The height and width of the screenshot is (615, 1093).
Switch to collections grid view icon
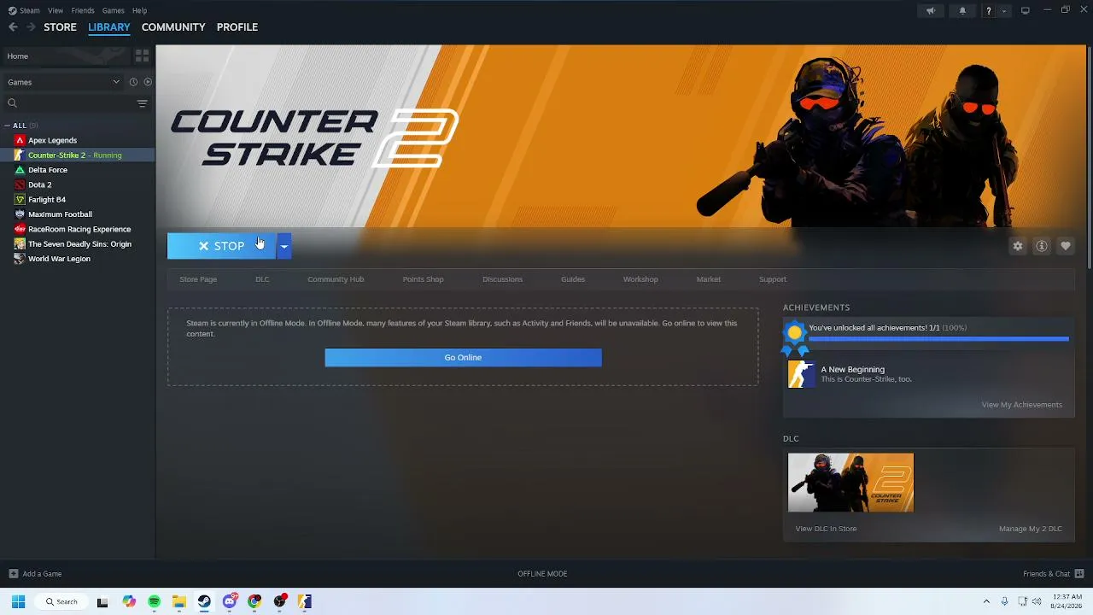coord(143,56)
